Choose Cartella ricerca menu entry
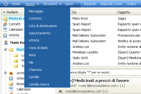Image resolution: width=141 pixels, height=94 pixels. tap(47, 84)
